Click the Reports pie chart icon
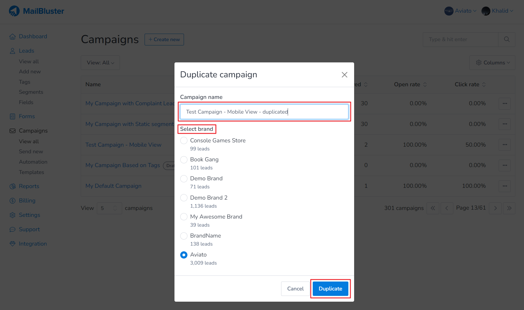This screenshot has height=310, width=524. [x=12, y=186]
